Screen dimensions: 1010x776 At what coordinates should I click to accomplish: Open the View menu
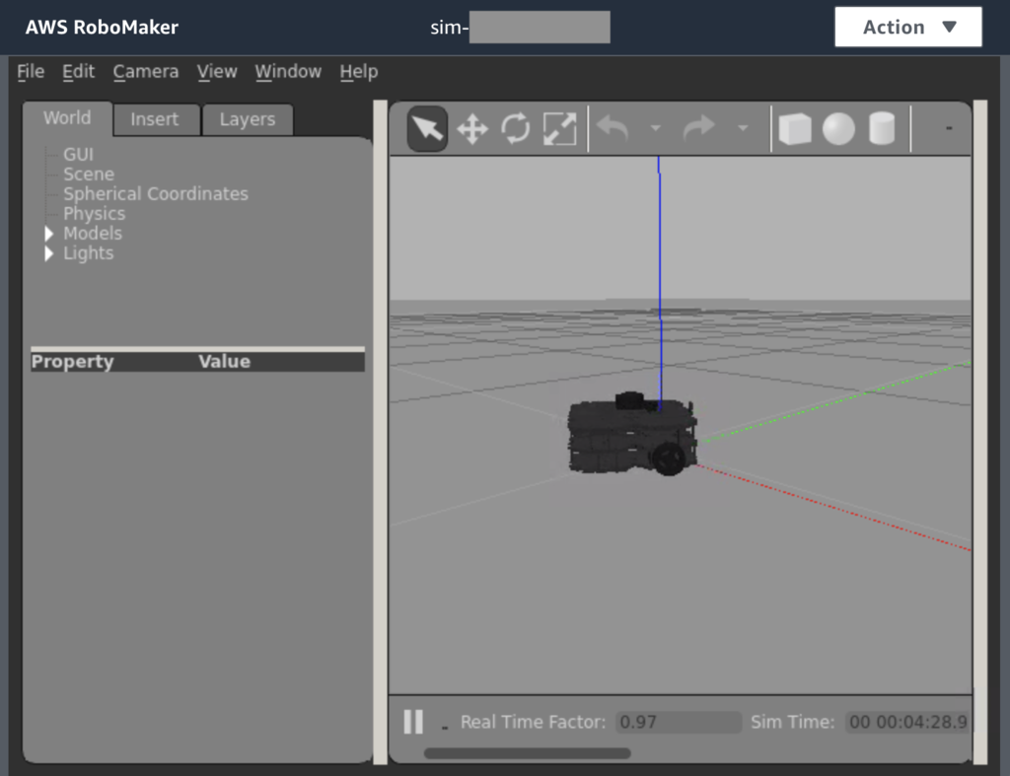pos(216,71)
